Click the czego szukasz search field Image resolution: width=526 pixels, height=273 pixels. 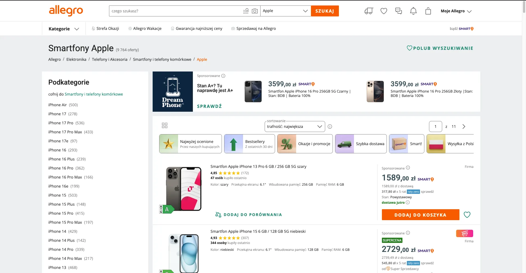pos(175,11)
